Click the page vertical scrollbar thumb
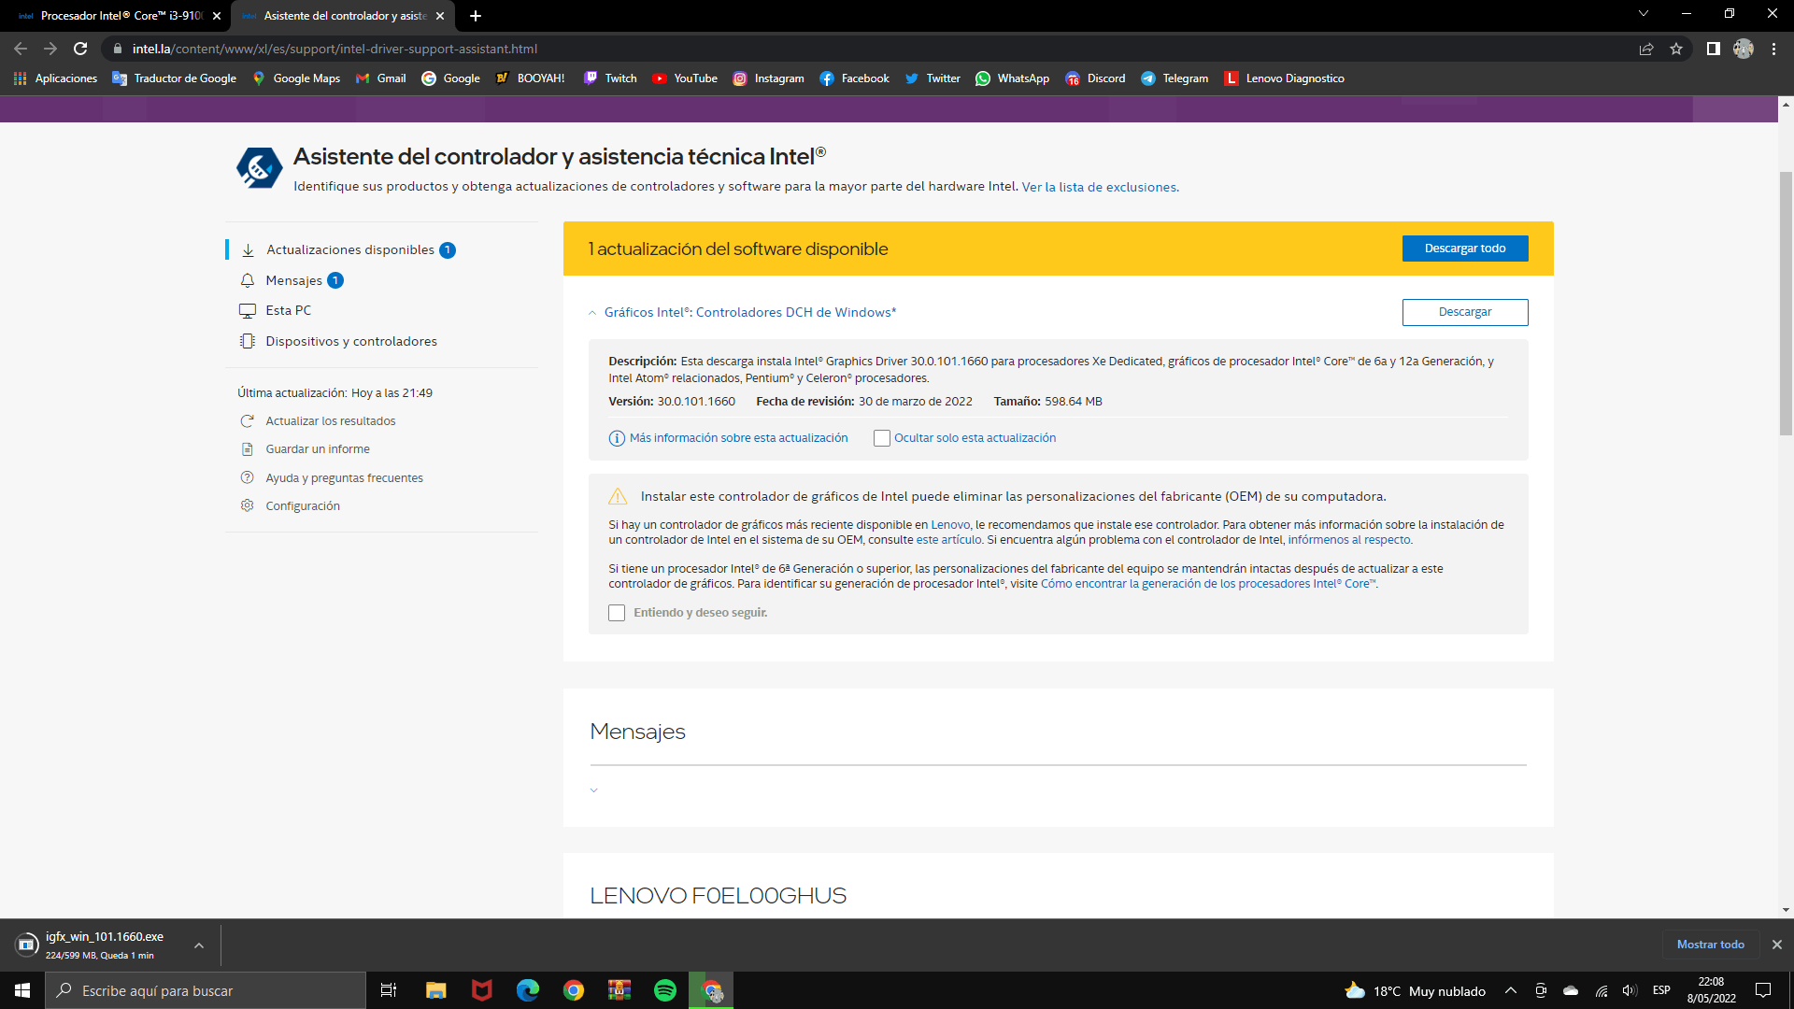This screenshot has height=1009, width=1794. [x=1786, y=304]
